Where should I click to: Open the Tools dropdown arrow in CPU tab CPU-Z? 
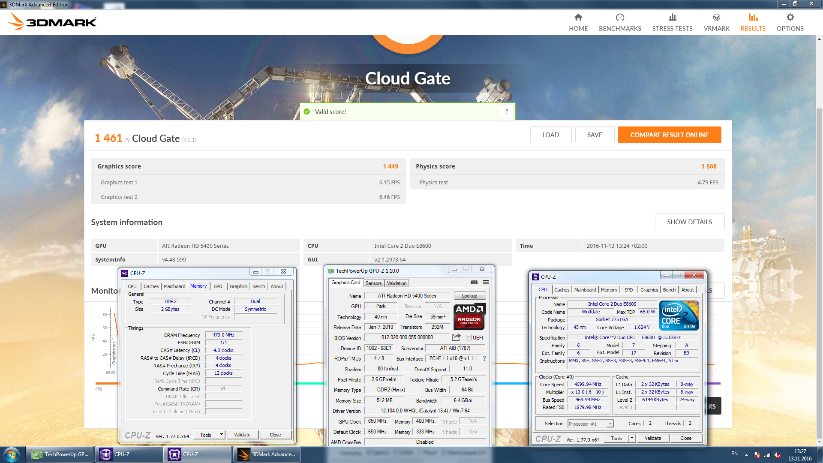tap(632, 438)
